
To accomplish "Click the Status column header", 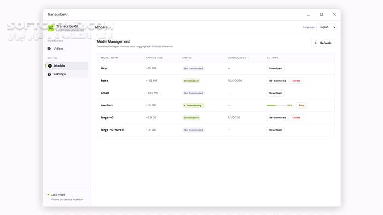I will tap(187, 58).
